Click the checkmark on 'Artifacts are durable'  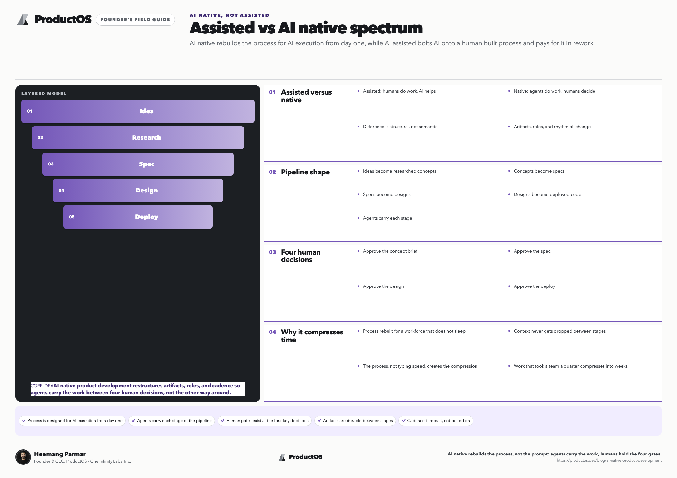pos(319,421)
